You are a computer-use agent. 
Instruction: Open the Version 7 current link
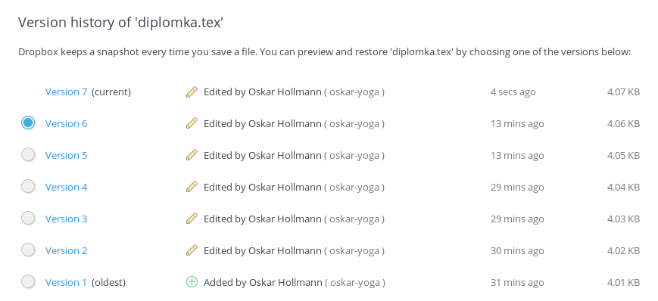coord(67,92)
